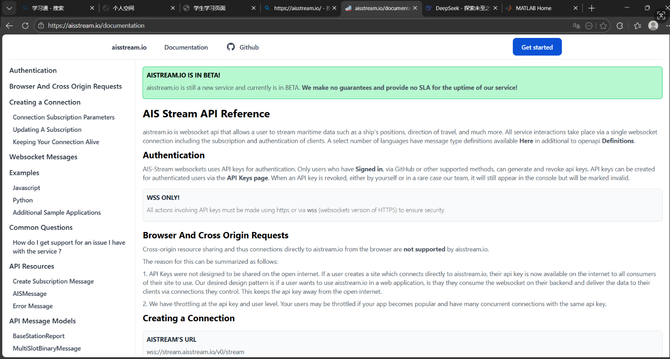Select API Message Models sidebar section
The width and height of the screenshot is (670, 359).
42,321
